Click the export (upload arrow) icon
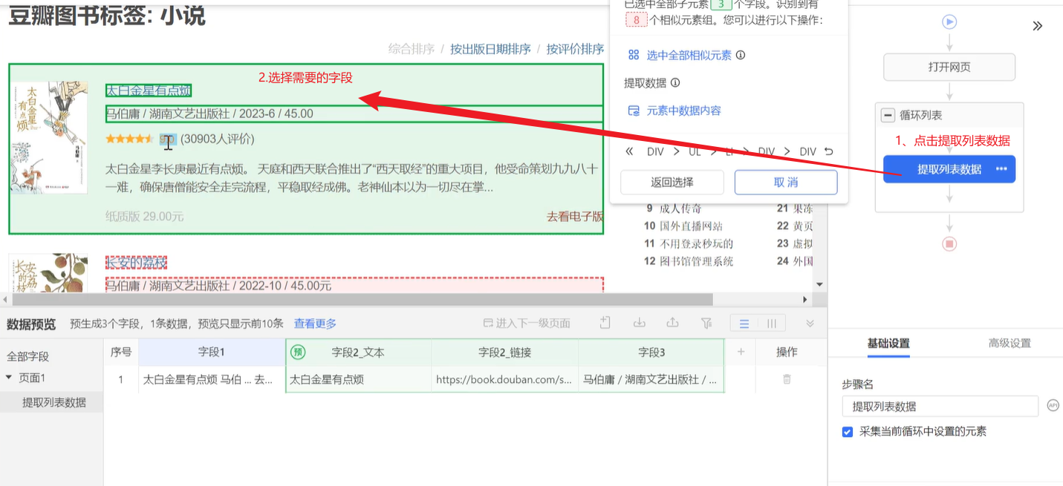This screenshot has height=486, width=1063. (x=672, y=323)
